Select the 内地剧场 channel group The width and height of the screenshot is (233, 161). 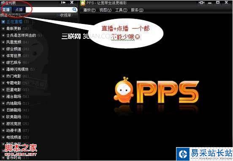[x=14, y=103]
